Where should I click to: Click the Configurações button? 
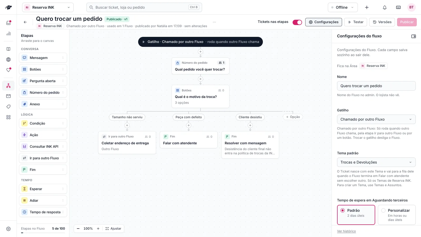tap(324, 22)
